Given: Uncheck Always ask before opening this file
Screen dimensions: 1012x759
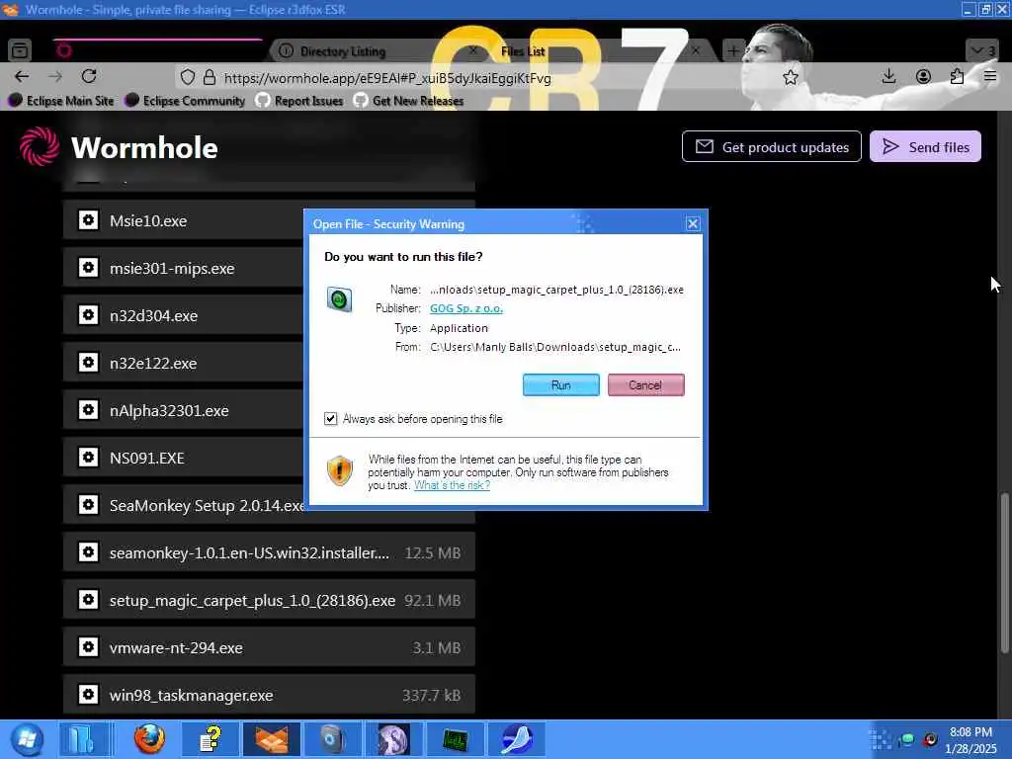Looking at the screenshot, I should coord(330,419).
